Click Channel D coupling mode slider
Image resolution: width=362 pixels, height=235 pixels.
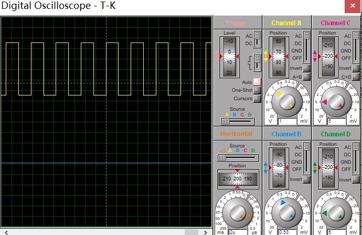356,158
